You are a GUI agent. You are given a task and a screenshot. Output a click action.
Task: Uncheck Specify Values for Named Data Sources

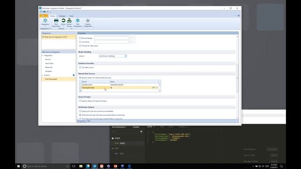pyautogui.click(x=80, y=78)
